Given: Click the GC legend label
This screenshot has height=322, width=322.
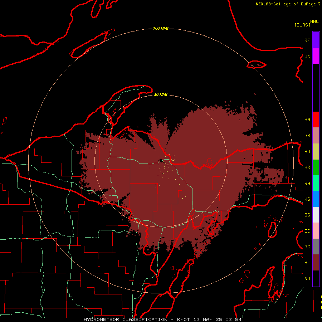Looking at the screenshot, I should pyautogui.click(x=307, y=247).
